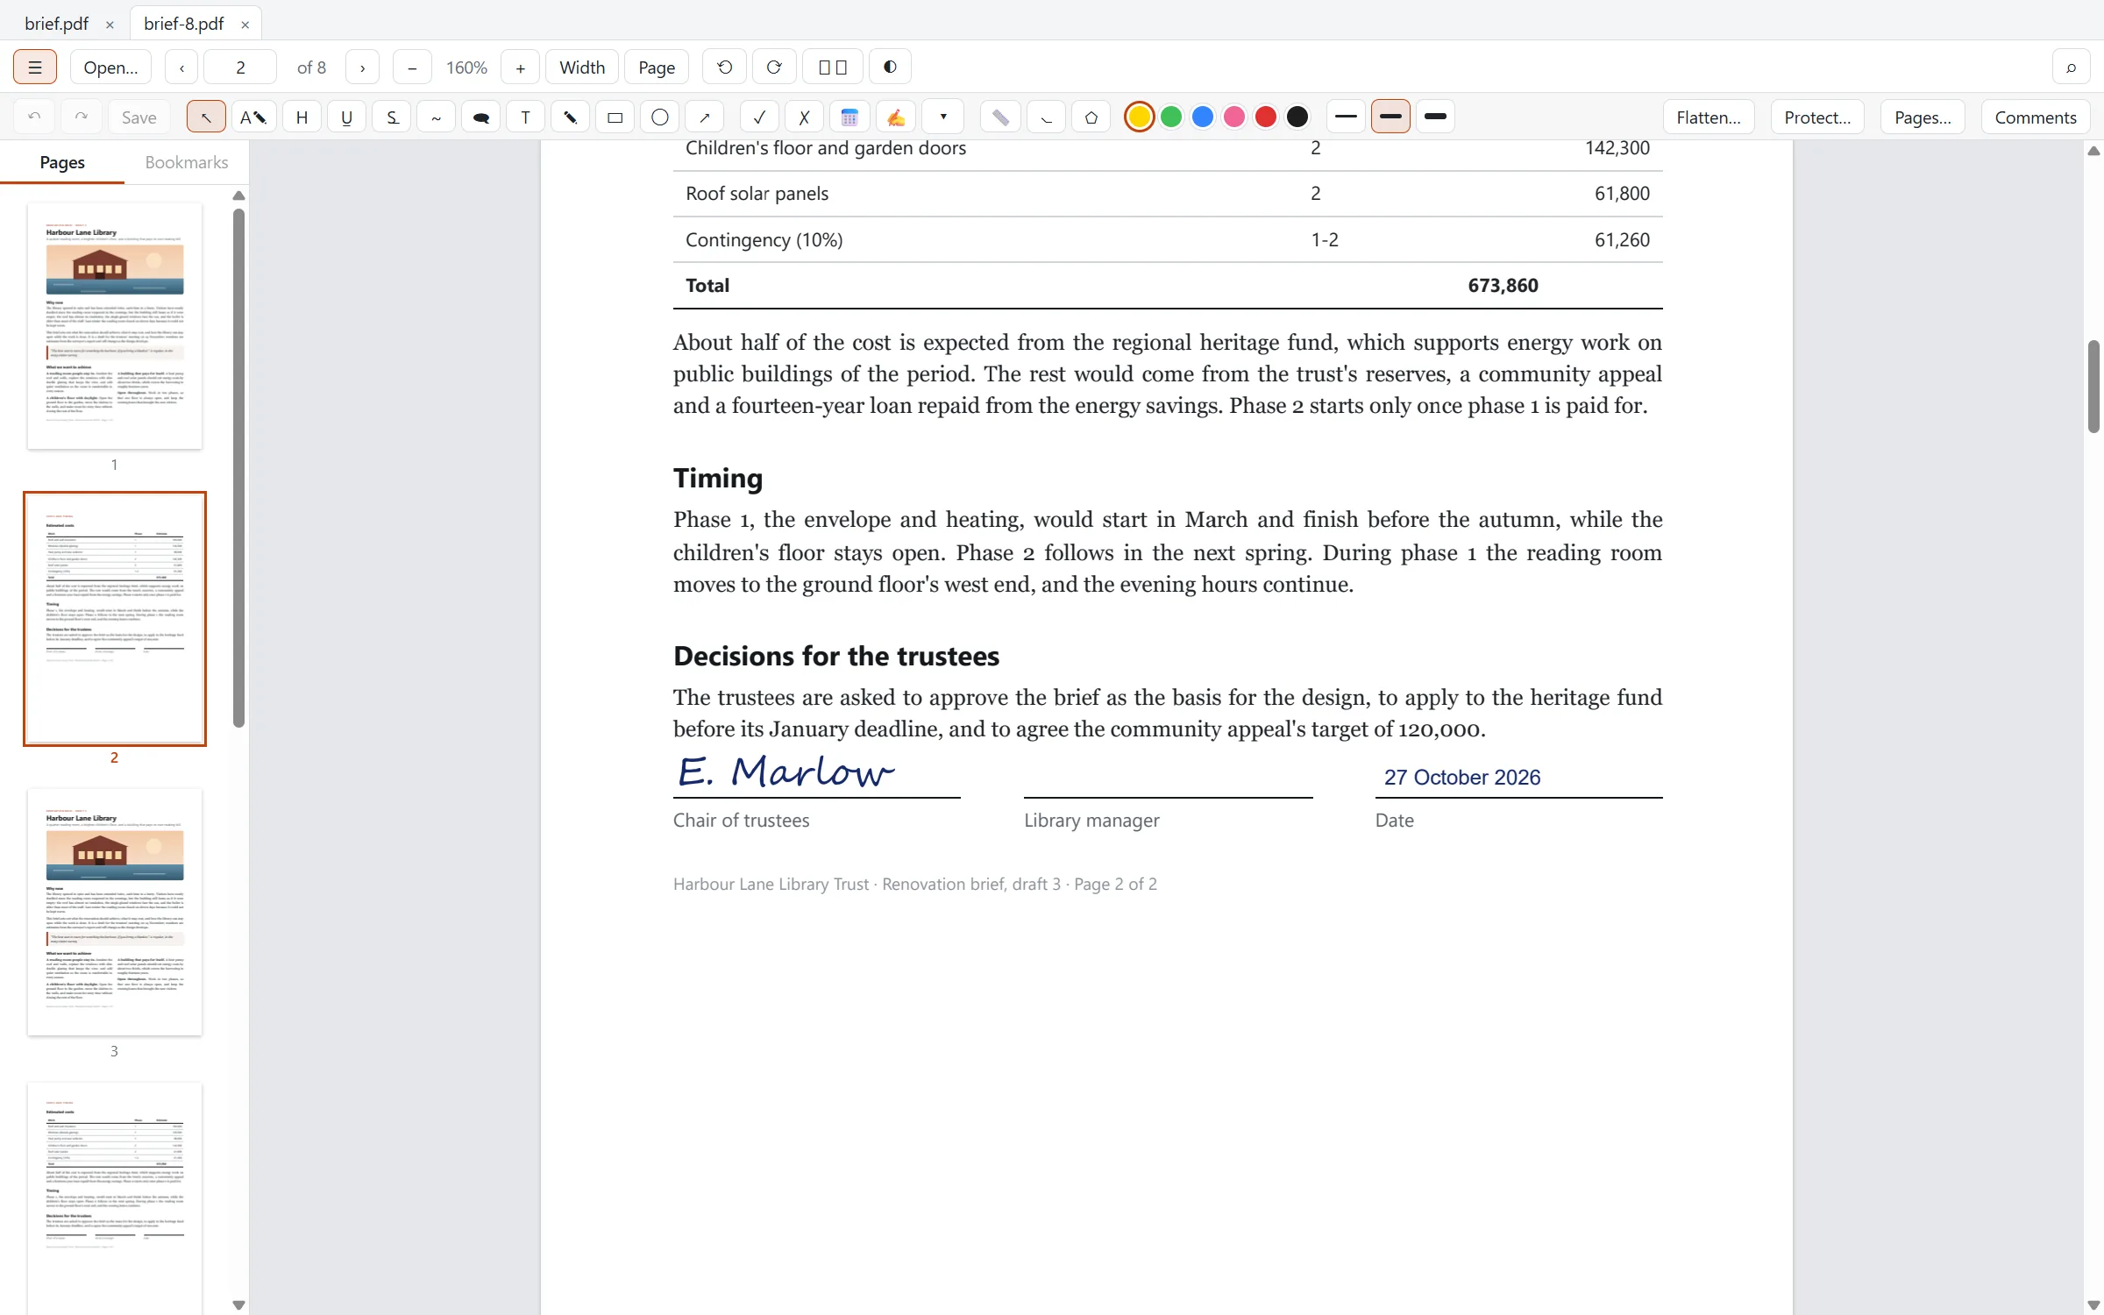2104x1315 pixels.
Task: Toggle dark mode contrast button
Action: (x=890, y=68)
